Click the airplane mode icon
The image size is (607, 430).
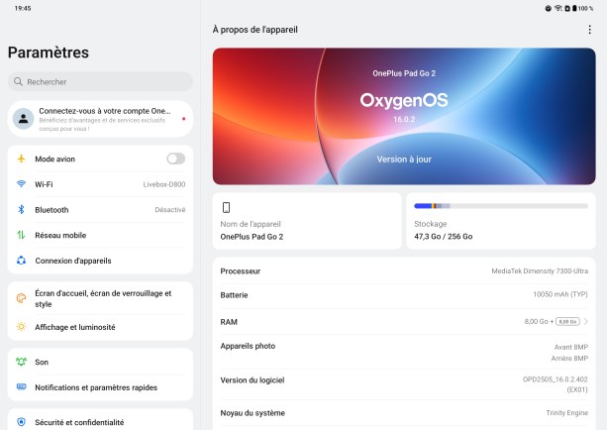(22, 159)
